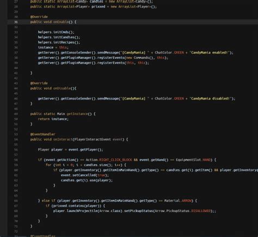Click the 'instance = this;' statement
This screenshot has height=237, width=258.
53,47
